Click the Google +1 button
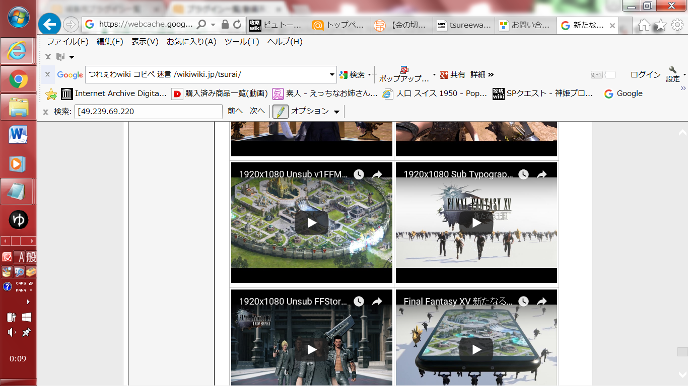This screenshot has height=386, width=688. coord(597,75)
